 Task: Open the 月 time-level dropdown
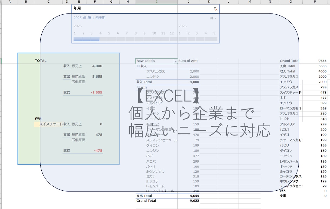point(213,18)
